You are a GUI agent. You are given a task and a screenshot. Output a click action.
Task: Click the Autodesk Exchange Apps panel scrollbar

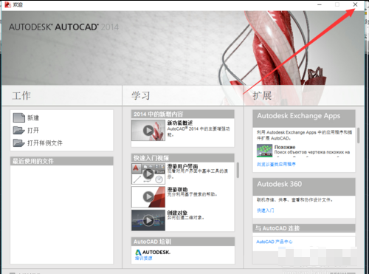pyautogui.click(x=359, y=135)
